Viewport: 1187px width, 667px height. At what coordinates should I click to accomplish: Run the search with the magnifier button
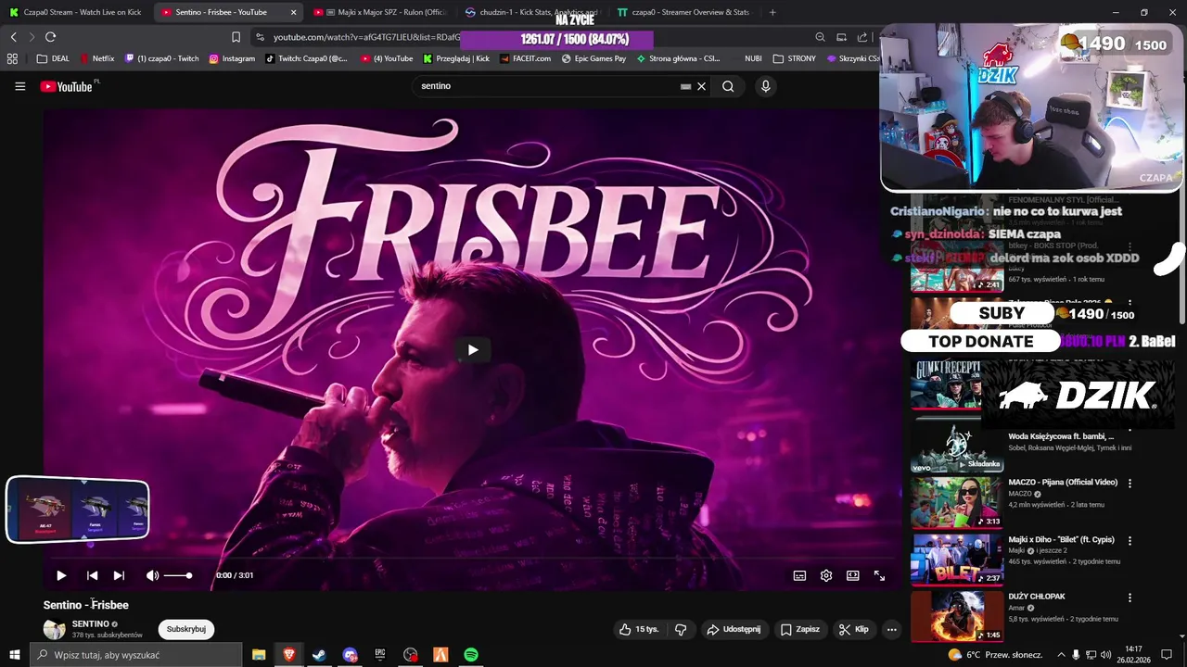coord(728,86)
